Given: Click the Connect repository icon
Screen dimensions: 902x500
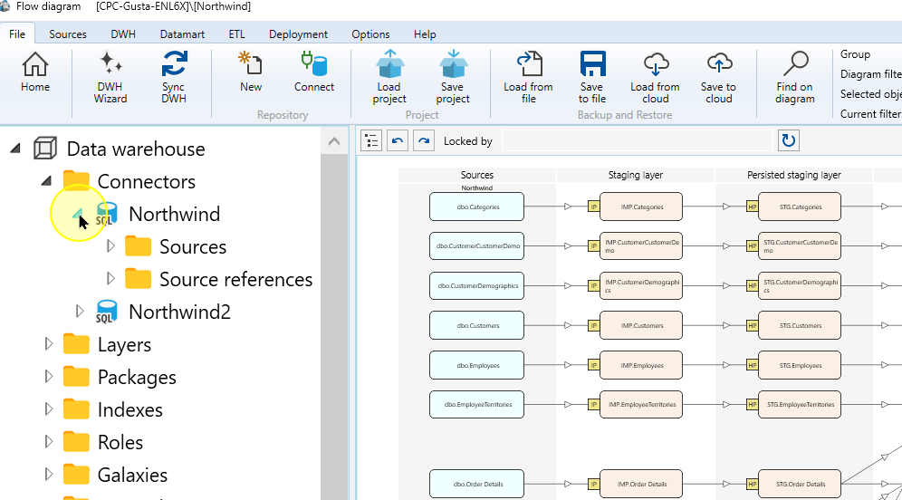Looking at the screenshot, I should 314,72.
